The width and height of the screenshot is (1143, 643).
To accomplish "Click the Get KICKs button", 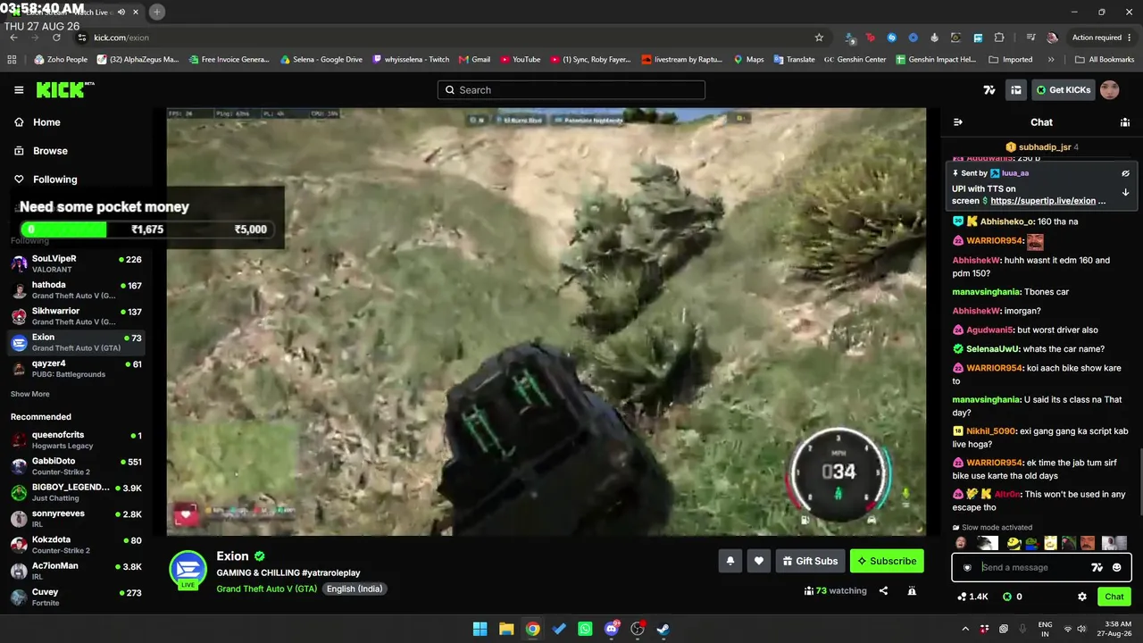I will [1064, 90].
